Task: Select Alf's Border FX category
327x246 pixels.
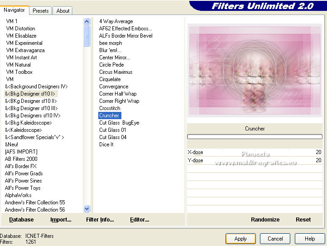Action: pos(21,166)
